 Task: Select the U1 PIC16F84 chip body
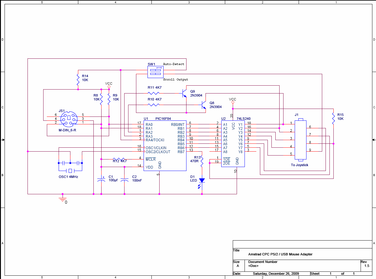pyautogui.click(x=165, y=146)
